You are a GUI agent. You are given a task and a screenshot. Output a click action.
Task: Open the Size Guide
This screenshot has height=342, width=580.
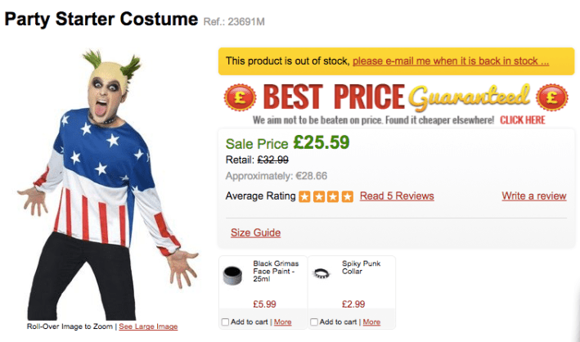[x=255, y=233]
